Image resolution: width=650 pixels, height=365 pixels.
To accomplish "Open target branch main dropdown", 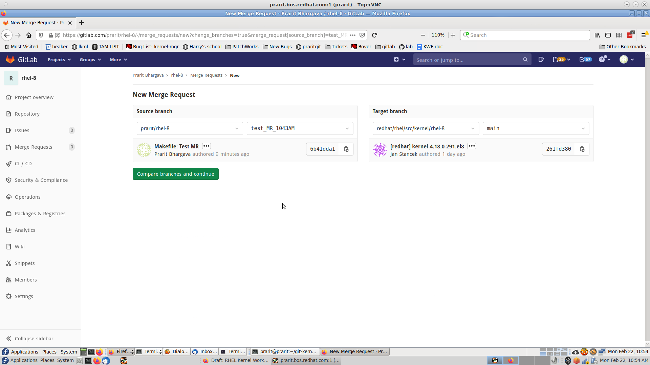I will click(x=536, y=128).
